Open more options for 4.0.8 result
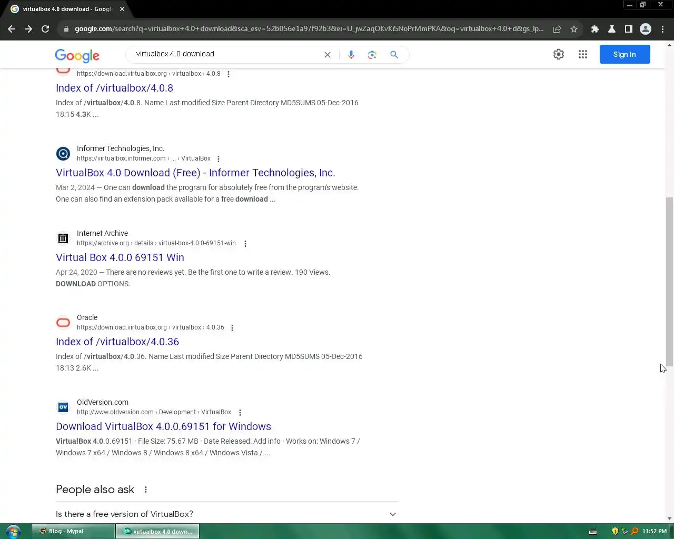The image size is (674, 539). (x=229, y=74)
